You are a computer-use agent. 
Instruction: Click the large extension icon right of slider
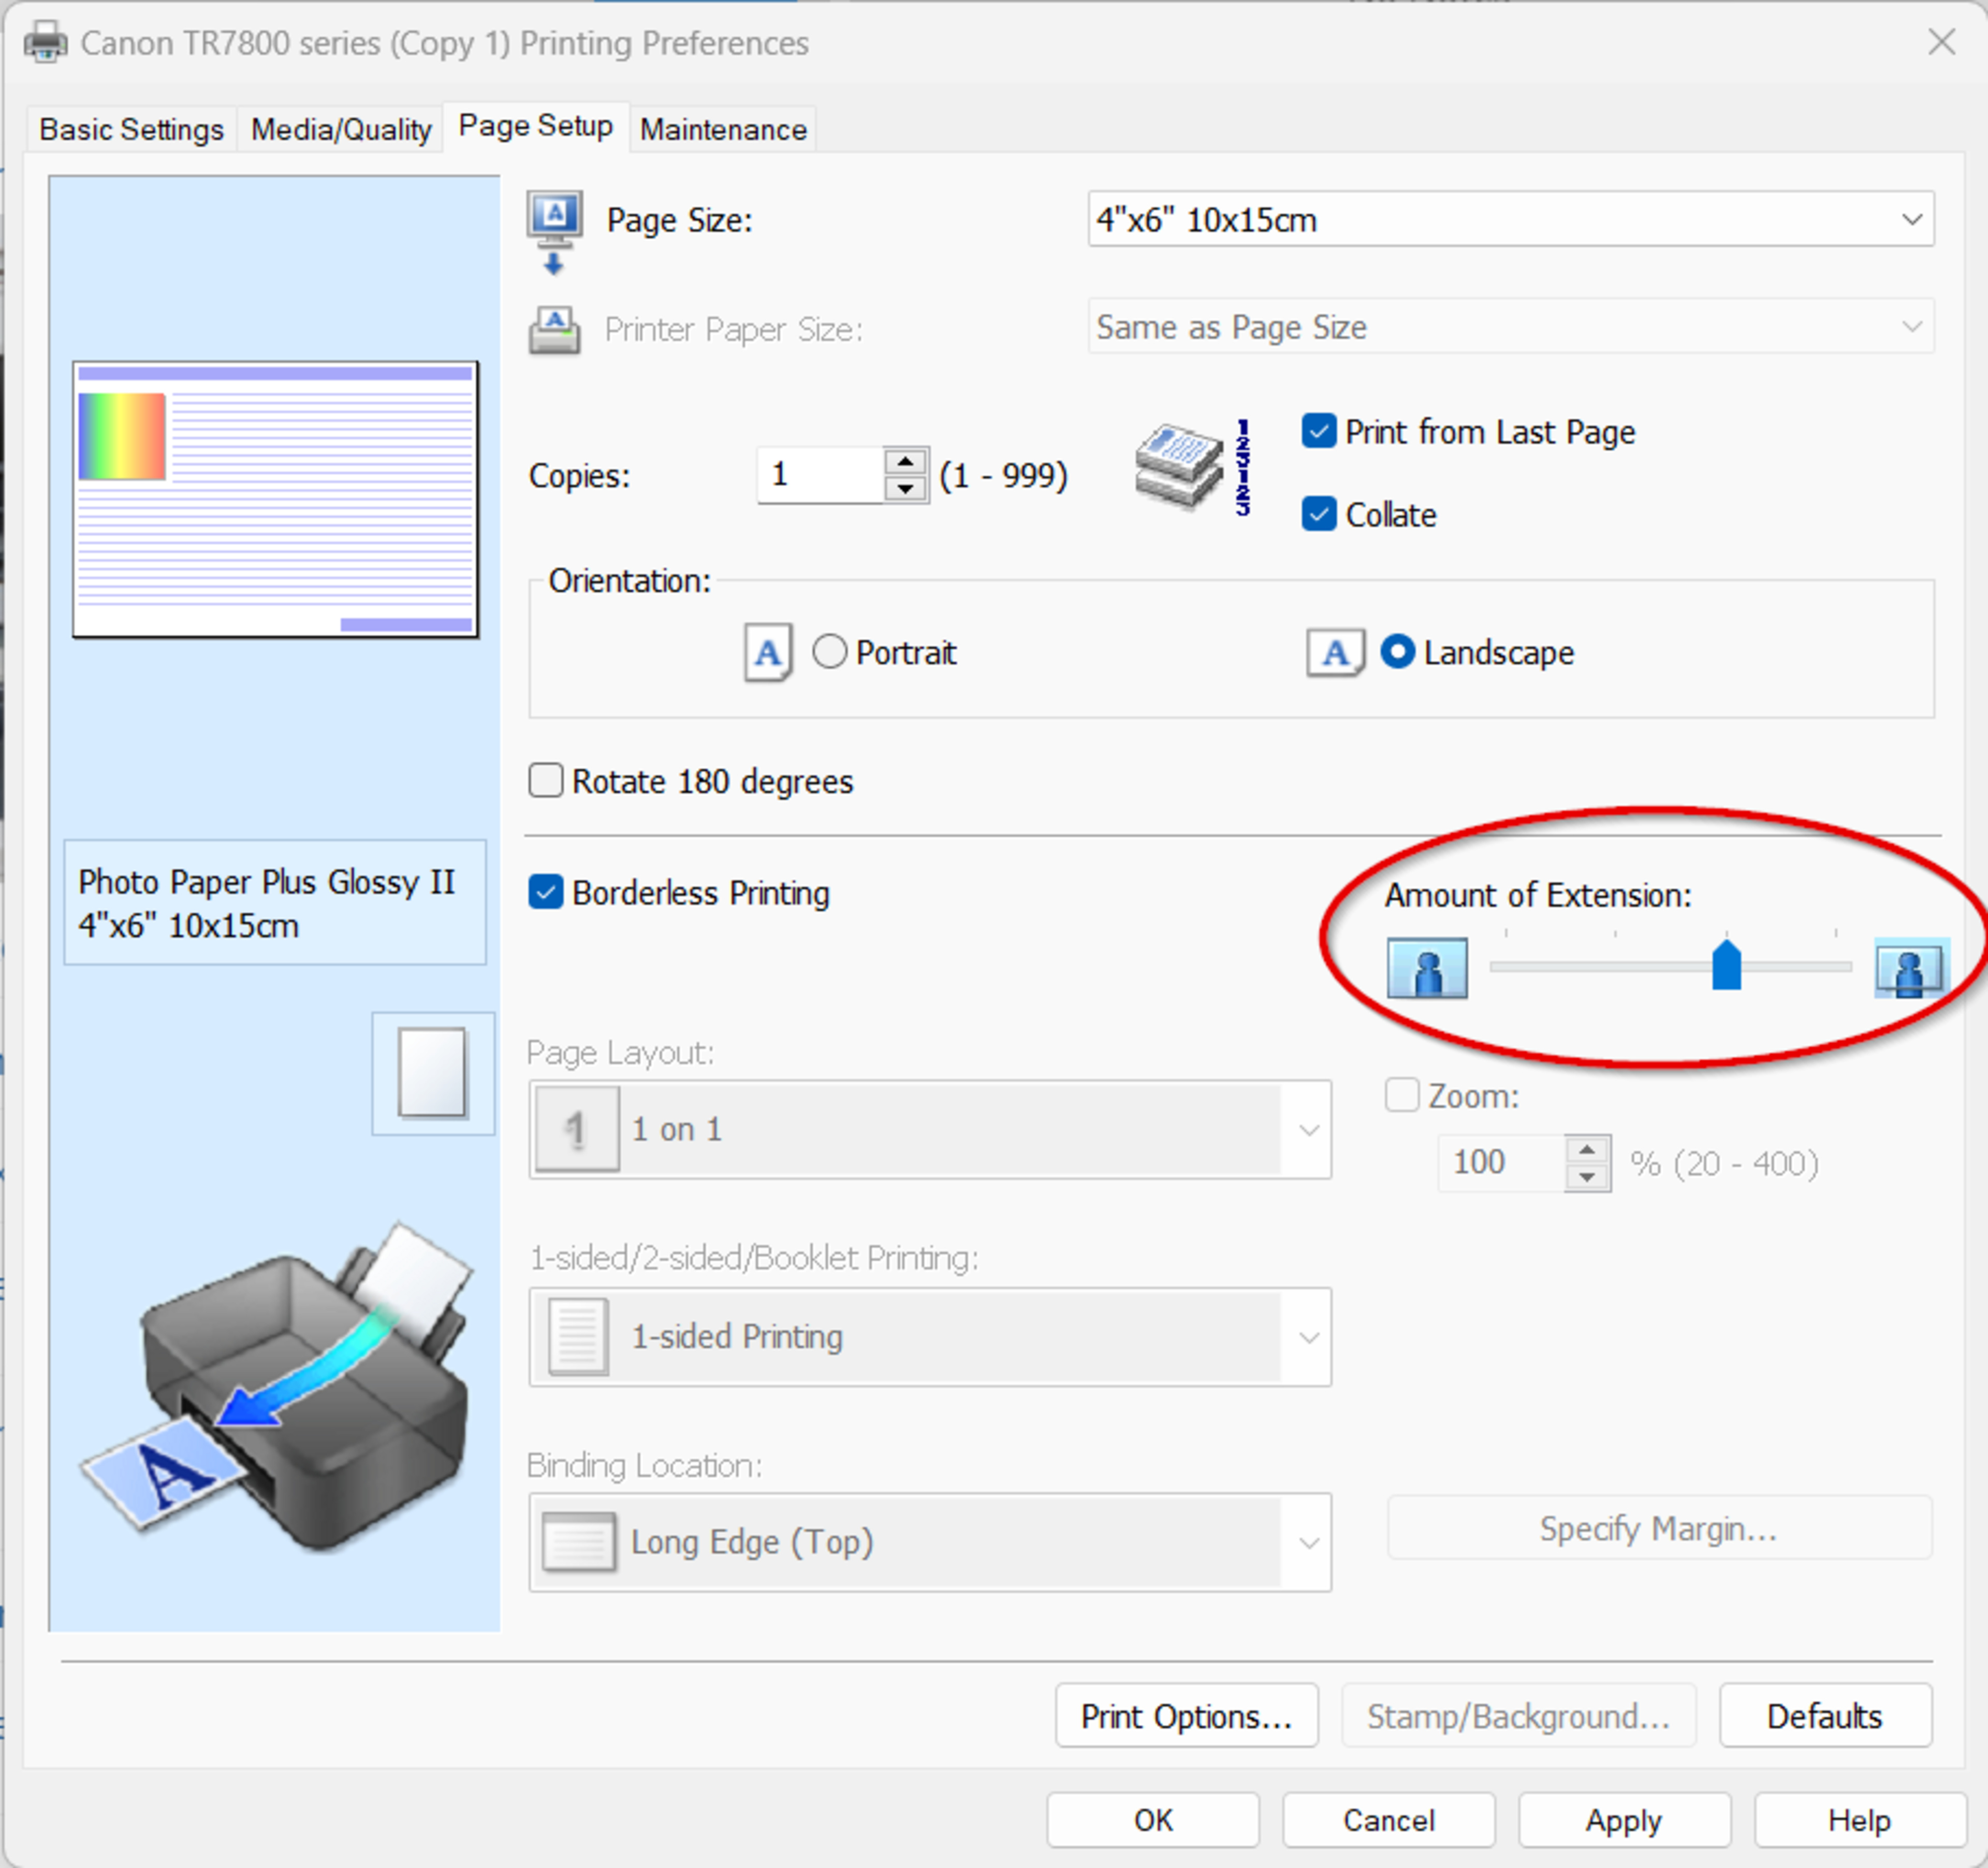coord(1910,968)
